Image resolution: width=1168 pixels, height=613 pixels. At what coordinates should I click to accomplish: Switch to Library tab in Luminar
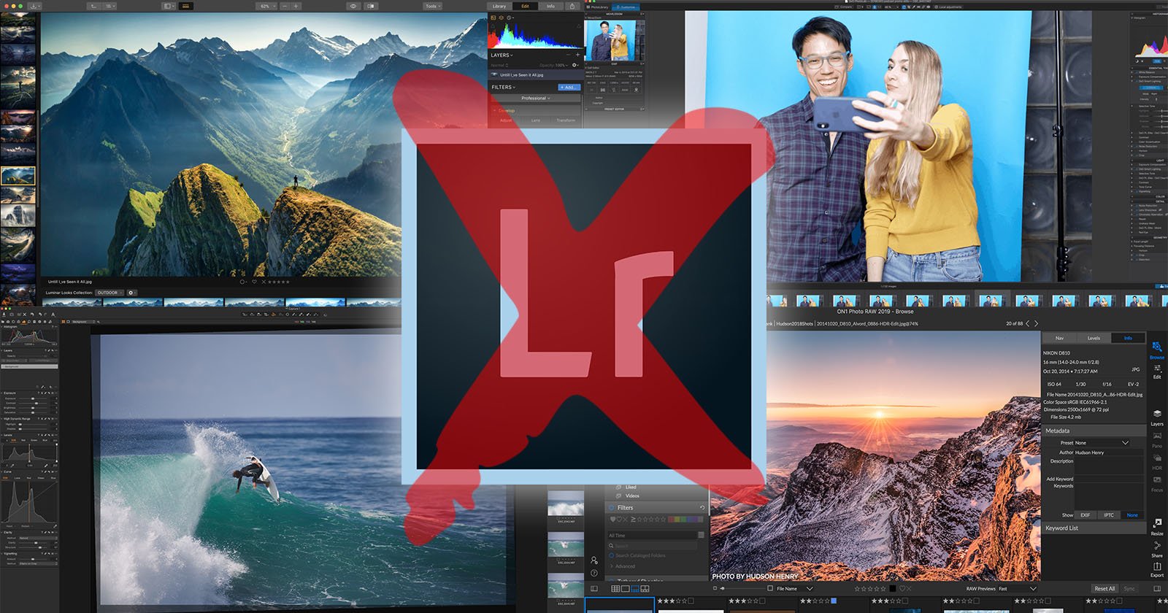tap(499, 6)
